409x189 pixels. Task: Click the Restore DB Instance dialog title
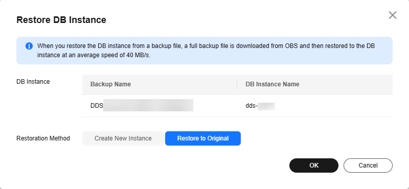coord(61,20)
